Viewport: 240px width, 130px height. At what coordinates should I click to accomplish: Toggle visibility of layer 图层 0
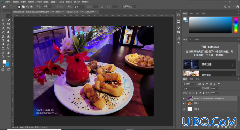tap(184, 104)
